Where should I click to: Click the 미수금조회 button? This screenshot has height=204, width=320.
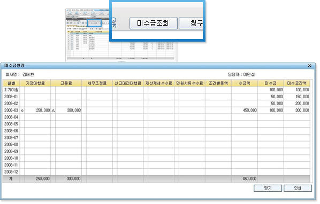(x=154, y=23)
